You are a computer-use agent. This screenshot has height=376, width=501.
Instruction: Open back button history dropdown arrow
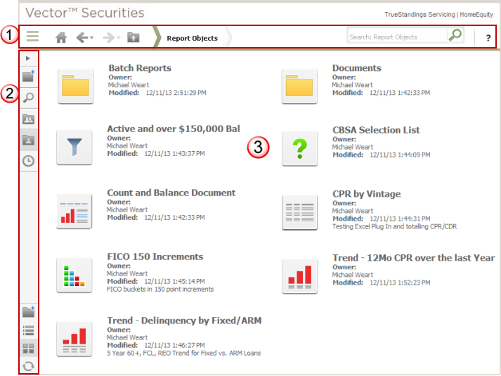pos(92,39)
